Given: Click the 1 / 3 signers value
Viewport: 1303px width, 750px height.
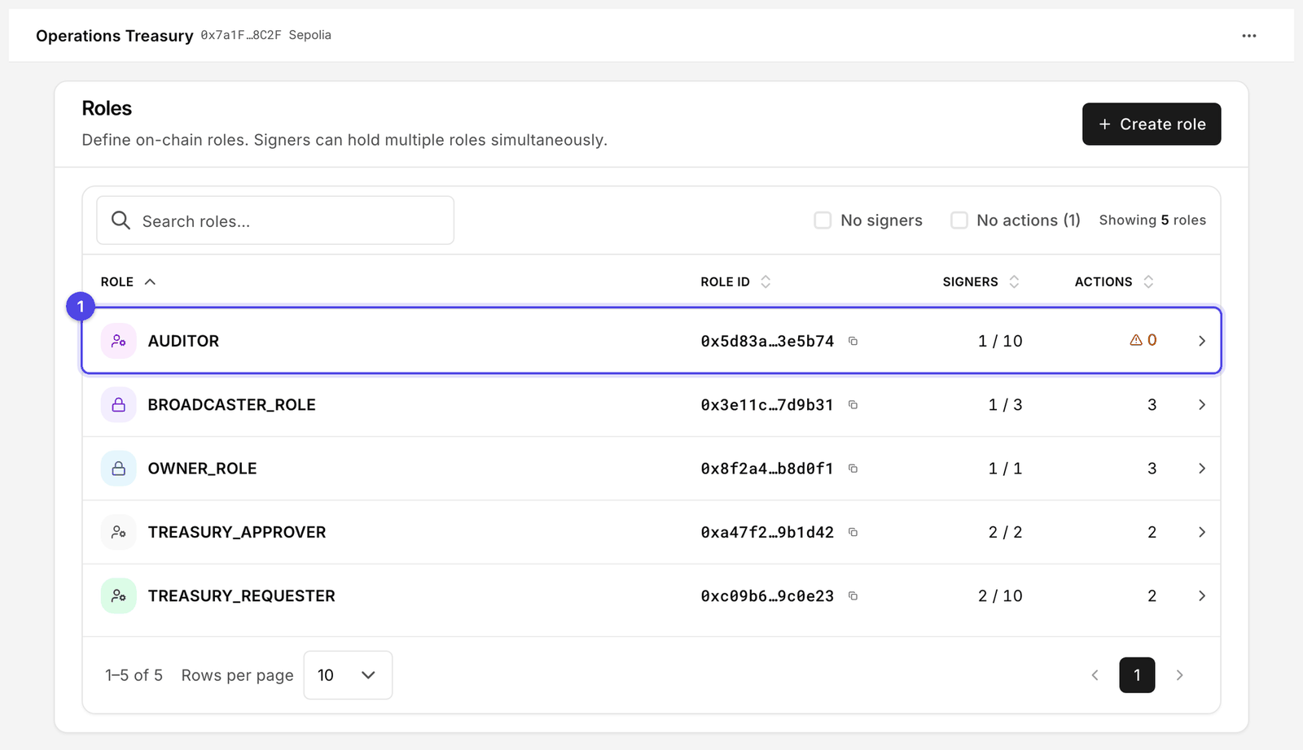Looking at the screenshot, I should 1005,404.
